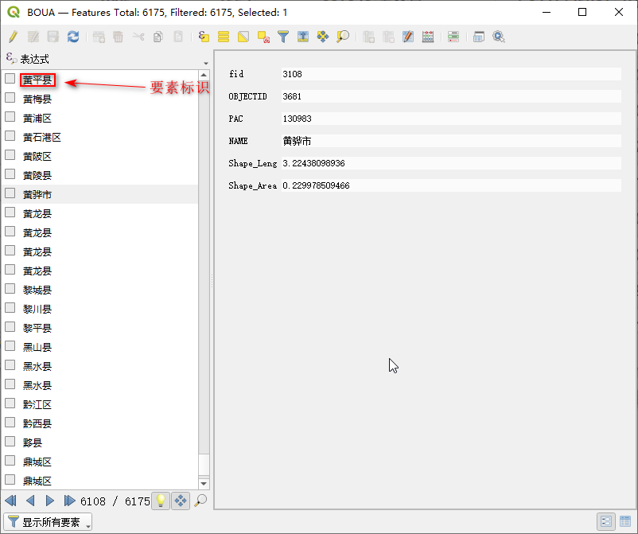Click the fid value field 3108
Viewport: 638px width, 534px height.
click(451, 74)
